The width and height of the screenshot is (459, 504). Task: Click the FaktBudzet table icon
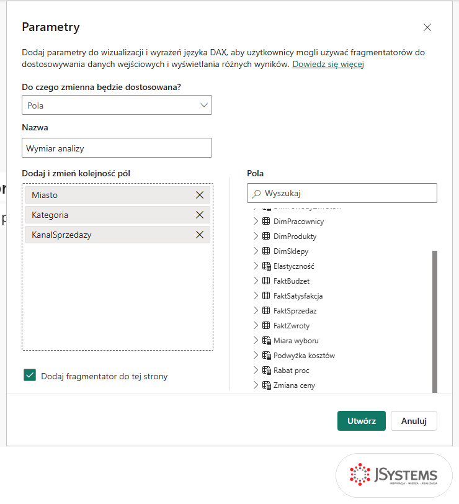(266, 281)
